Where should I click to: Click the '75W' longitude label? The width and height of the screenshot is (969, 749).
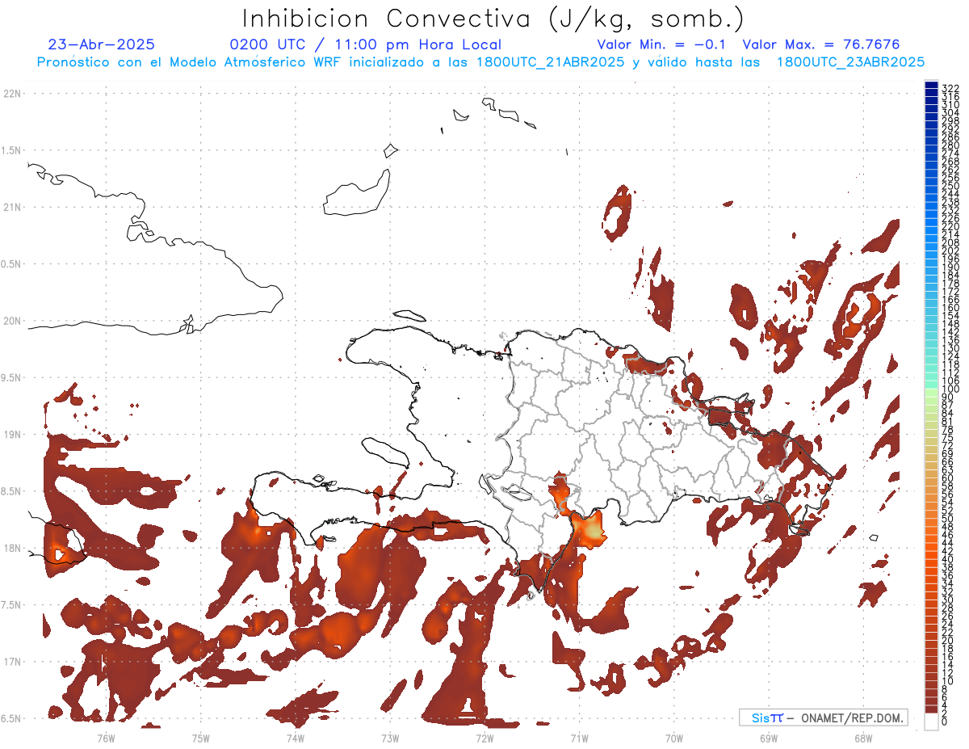[201, 738]
